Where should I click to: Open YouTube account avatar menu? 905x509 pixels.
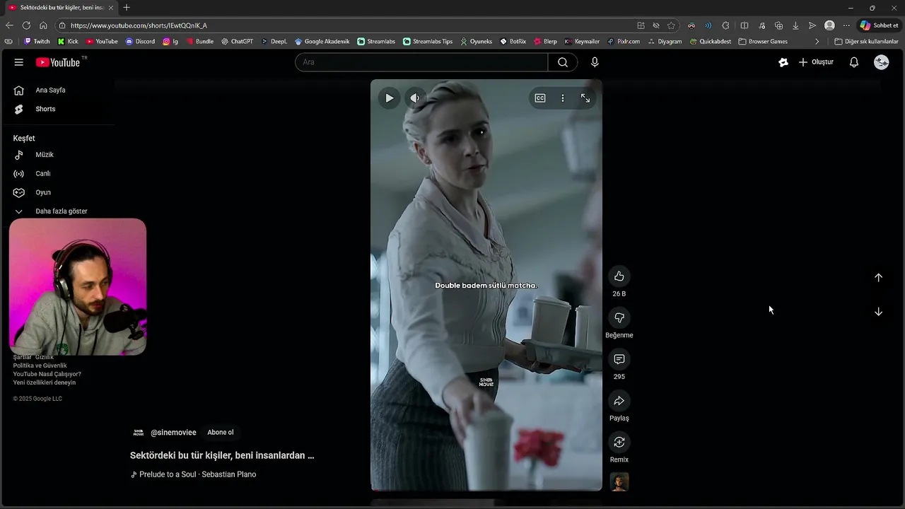coord(882,62)
